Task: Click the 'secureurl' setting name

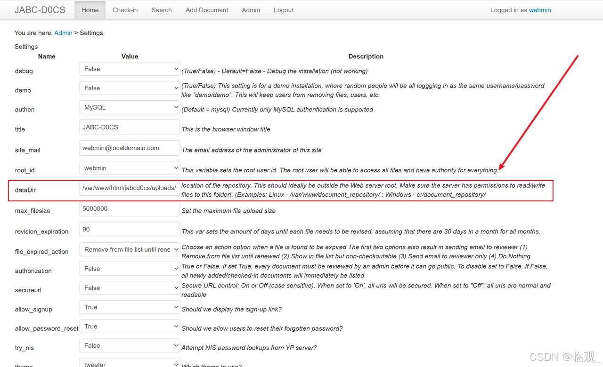Action: coord(28,290)
